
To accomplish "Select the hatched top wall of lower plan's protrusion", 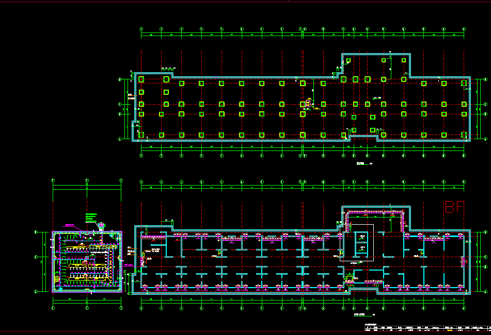I will click(375, 211).
